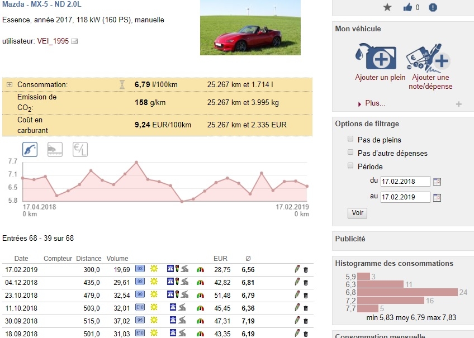Delete the 23.10.2018 entry

click(306, 296)
